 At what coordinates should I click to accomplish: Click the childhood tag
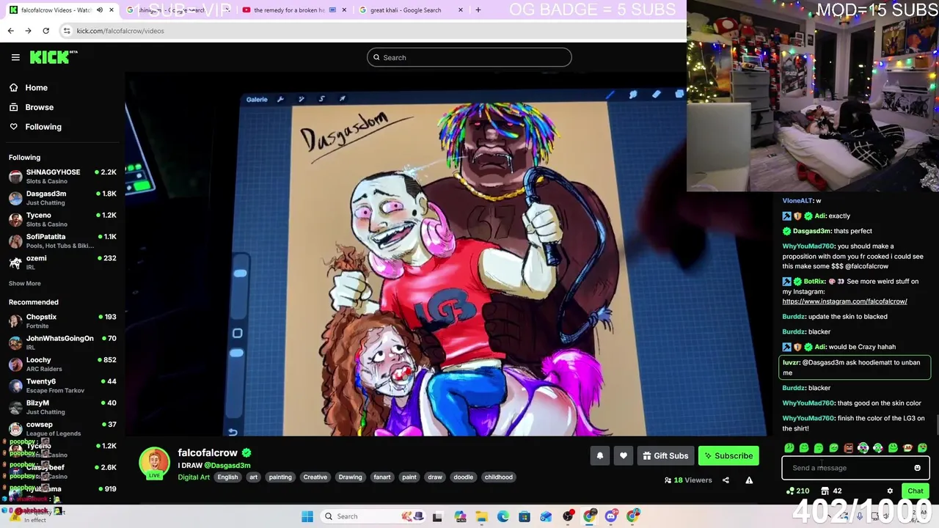click(498, 477)
